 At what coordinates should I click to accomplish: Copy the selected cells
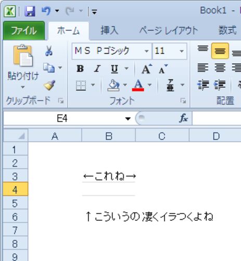[x=49, y=68]
